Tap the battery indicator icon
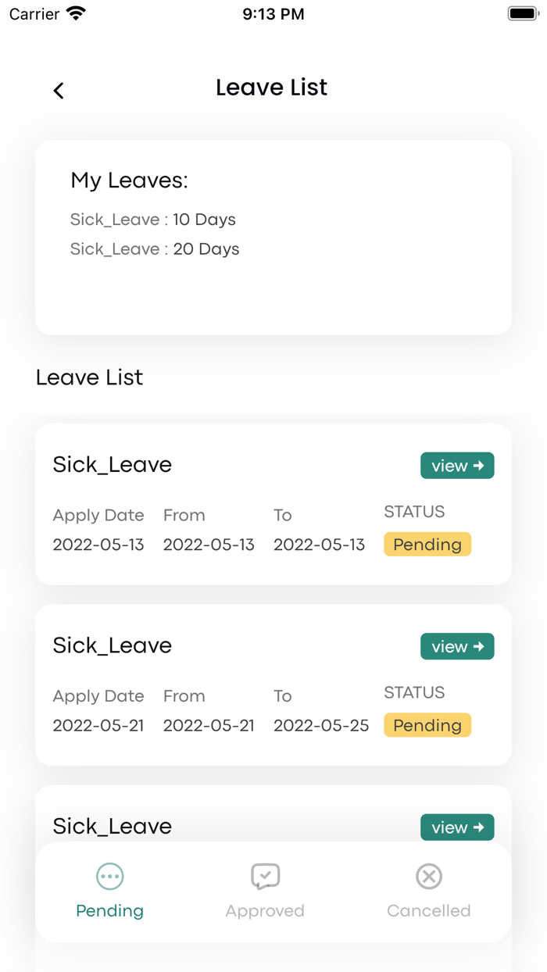Image resolution: width=547 pixels, height=972 pixels. [x=522, y=14]
